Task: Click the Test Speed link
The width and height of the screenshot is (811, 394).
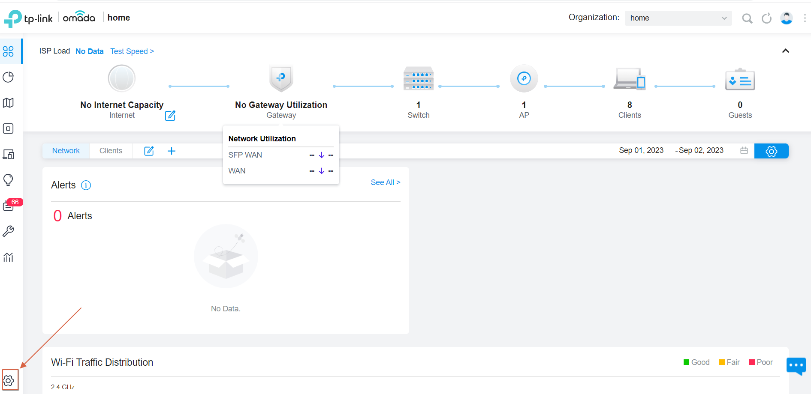Action: coord(132,51)
